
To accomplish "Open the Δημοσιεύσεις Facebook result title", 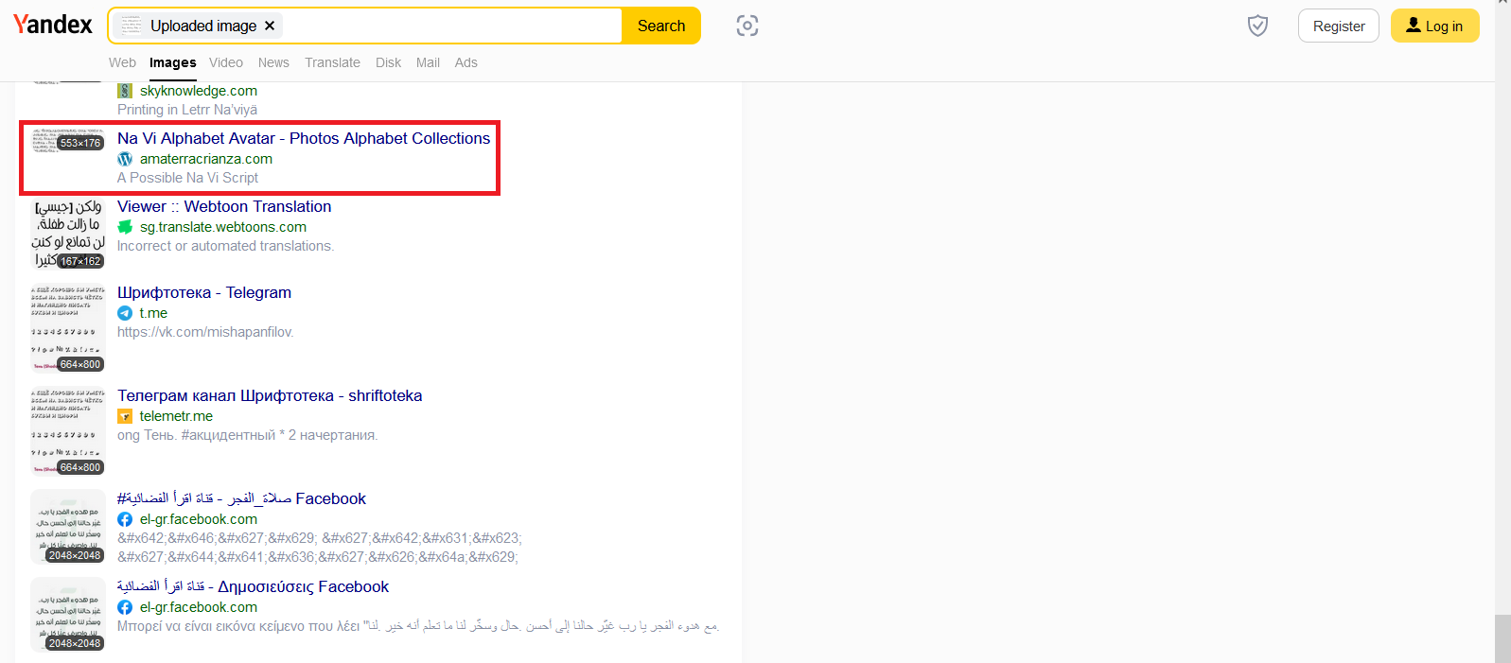I will [253, 586].
